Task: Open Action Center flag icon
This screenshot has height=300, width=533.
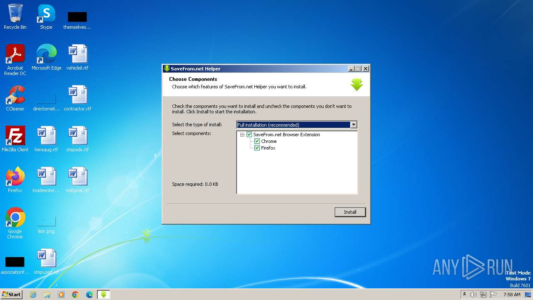Action: 493,295
